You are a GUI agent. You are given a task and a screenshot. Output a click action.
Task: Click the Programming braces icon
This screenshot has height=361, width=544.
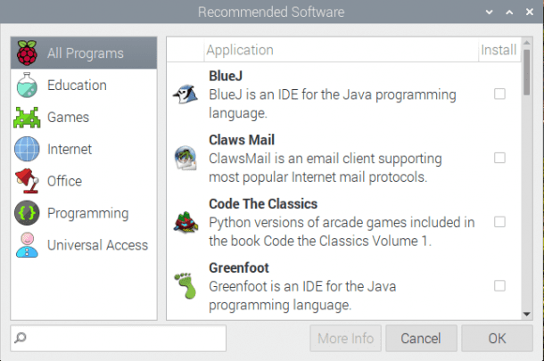pyautogui.click(x=28, y=213)
